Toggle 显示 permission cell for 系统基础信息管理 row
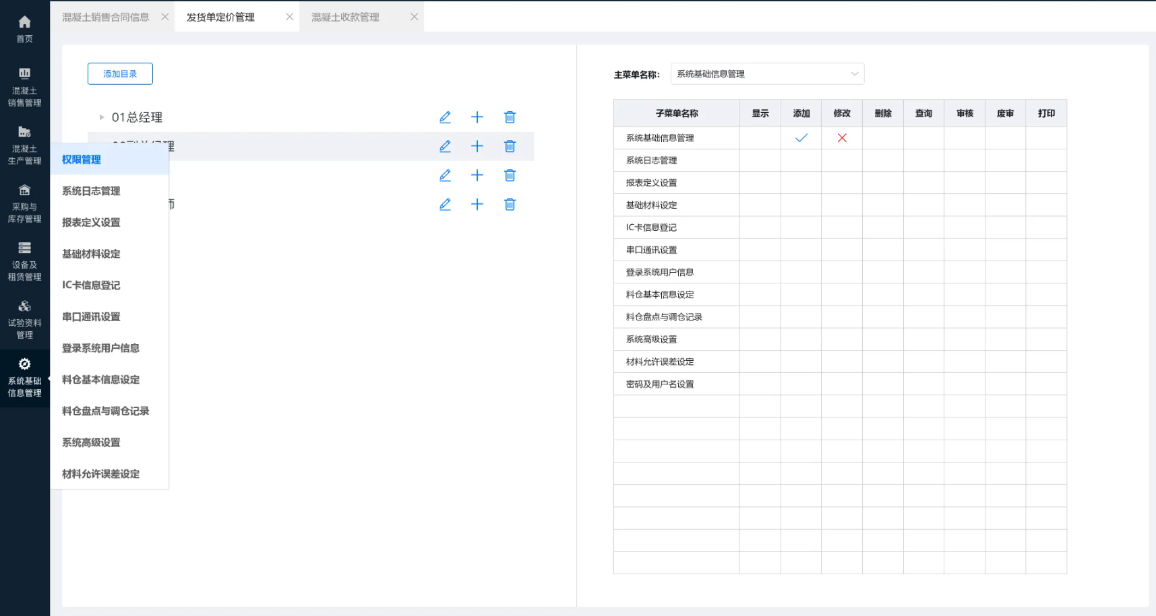This screenshot has height=616, width=1156. click(760, 138)
